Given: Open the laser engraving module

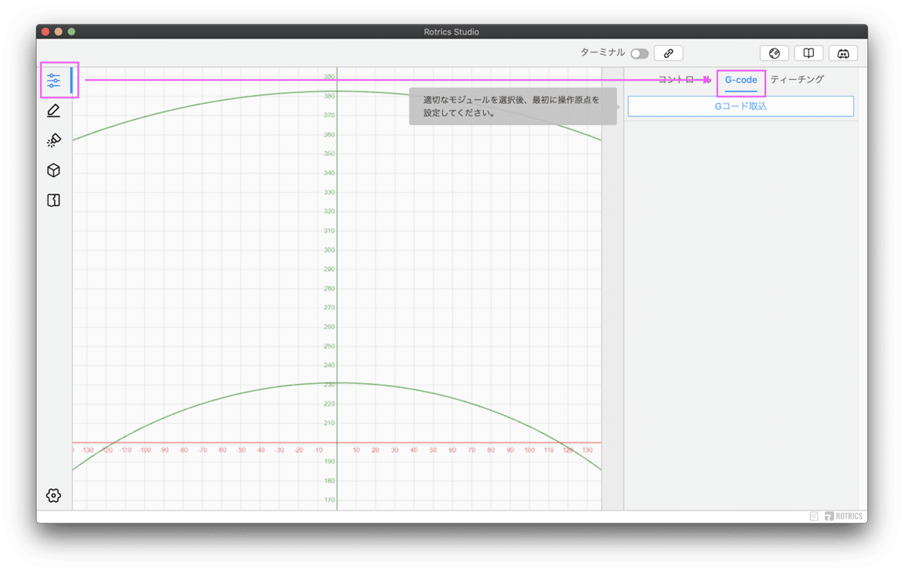Looking at the screenshot, I should (53, 141).
